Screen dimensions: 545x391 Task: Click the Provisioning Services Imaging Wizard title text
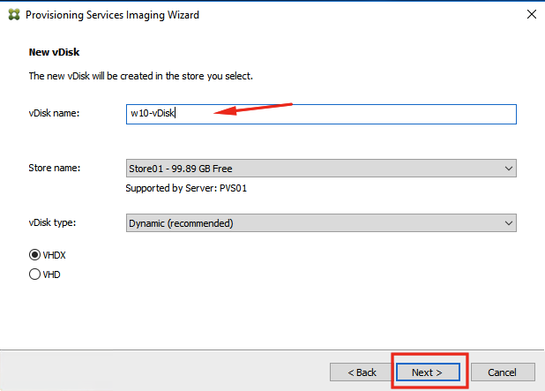tap(112, 15)
